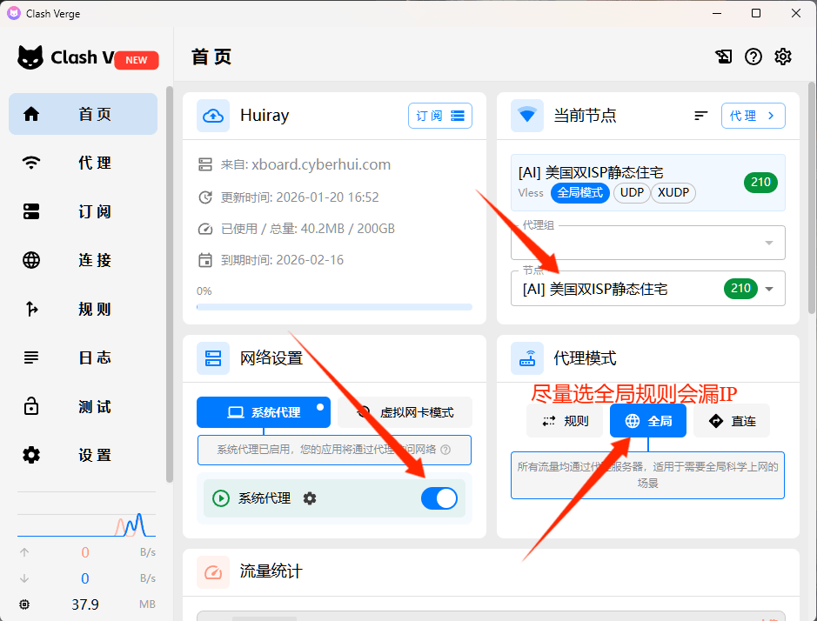817x621 pixels.
Task: Open settings gear icon in top header
Action: coord(783,57)
